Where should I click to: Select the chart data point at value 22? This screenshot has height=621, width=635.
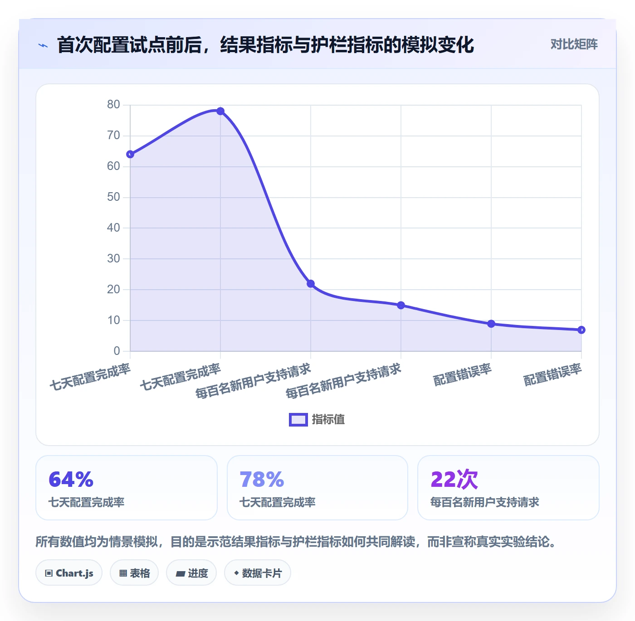pos(311,284)
